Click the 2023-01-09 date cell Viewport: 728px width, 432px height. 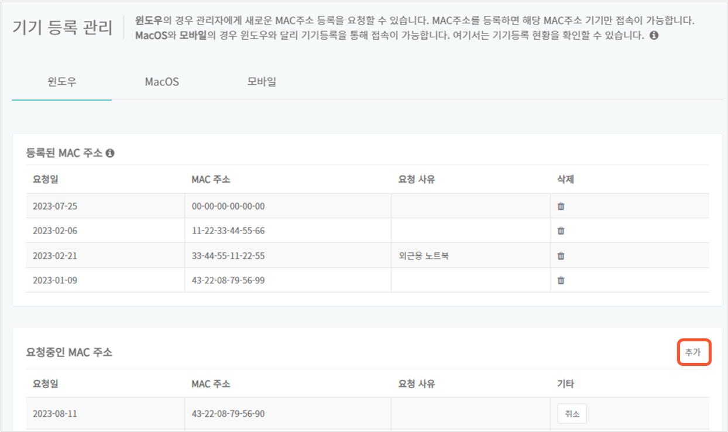(x=105, y=280)
